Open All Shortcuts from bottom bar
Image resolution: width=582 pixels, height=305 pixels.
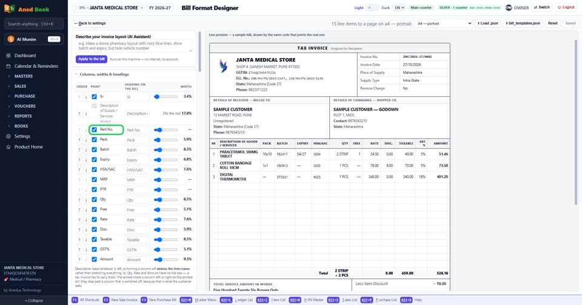tap(85, 300)
